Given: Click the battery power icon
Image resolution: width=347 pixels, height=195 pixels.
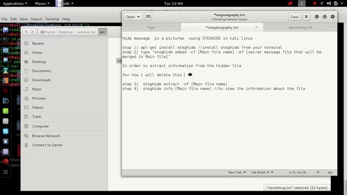Looking at the screenshot, I should [x=336, y=3].
